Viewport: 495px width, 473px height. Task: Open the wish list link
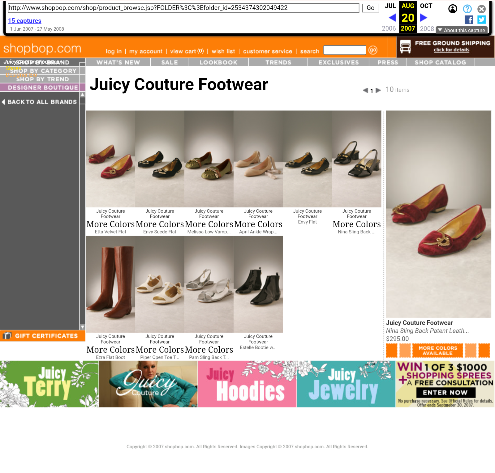point(223,51)
